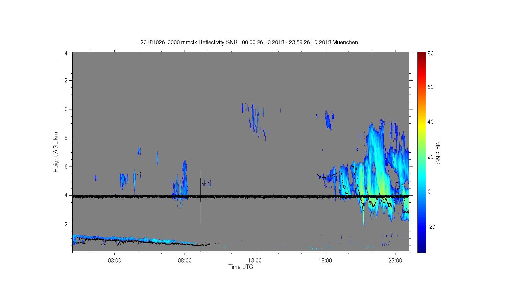This screenshot has width=507, height=304.
Task: Click the '14' height tick label
Action: click(x=64, y=53)
